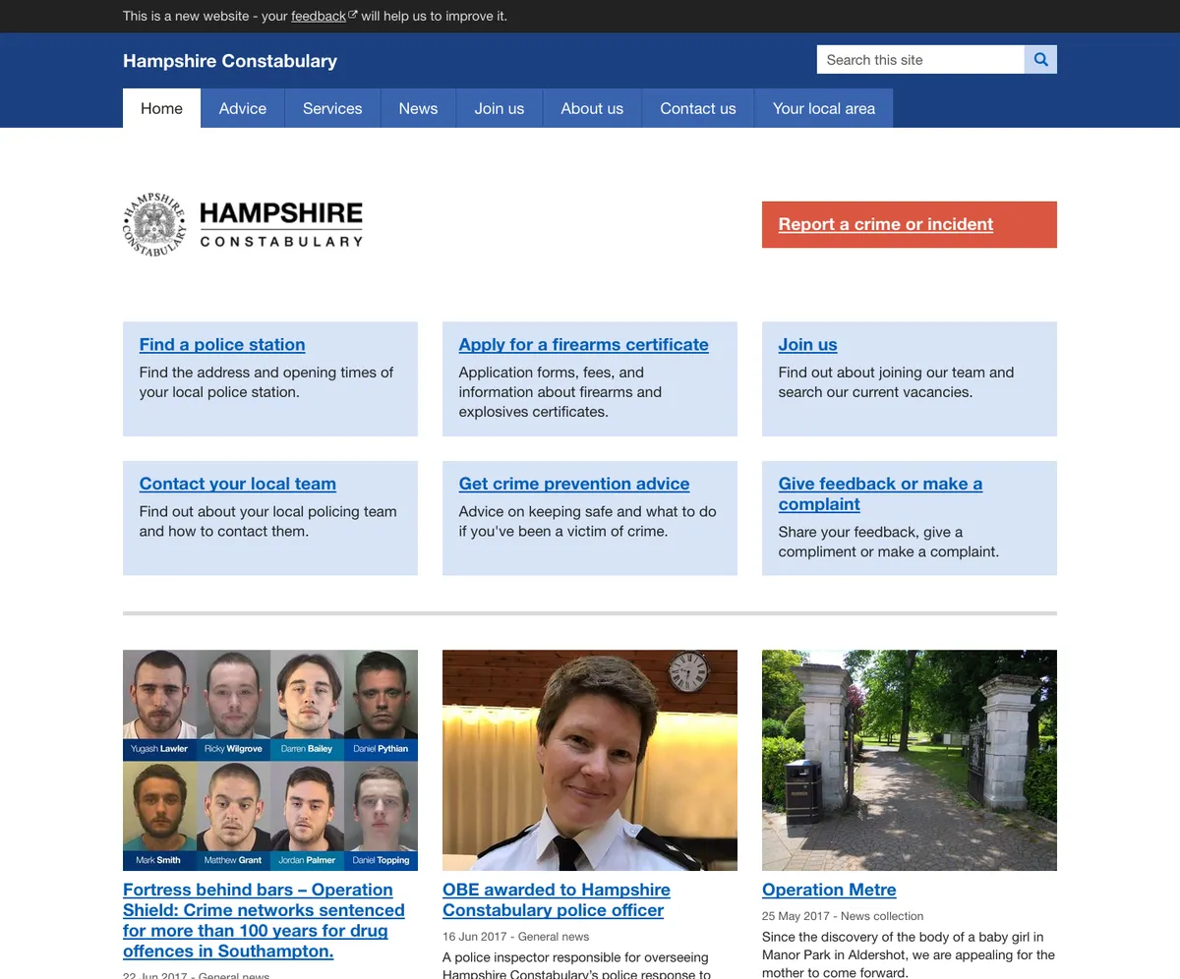Open OBE awarded to police officer article
The image size is (1180, 979).
(557, 900)
